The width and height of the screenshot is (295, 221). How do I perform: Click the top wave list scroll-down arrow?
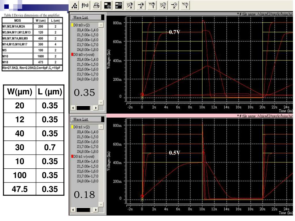click(x=101, y=103)
